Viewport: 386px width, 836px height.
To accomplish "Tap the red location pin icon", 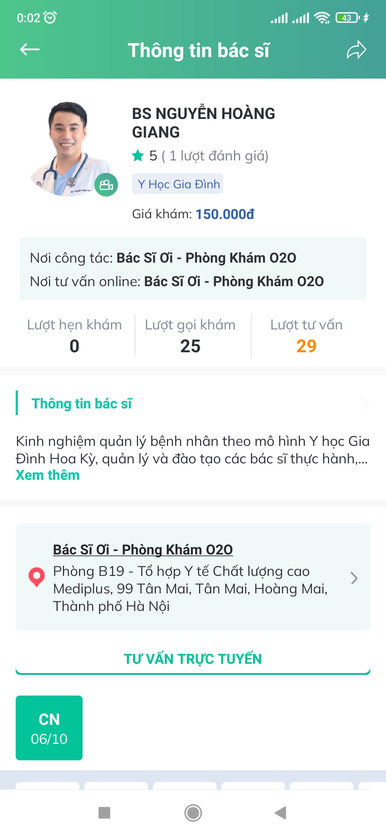I will point(36,577).
